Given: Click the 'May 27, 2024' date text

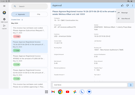Looking at the screenshot, I should (x=17, y=33).
